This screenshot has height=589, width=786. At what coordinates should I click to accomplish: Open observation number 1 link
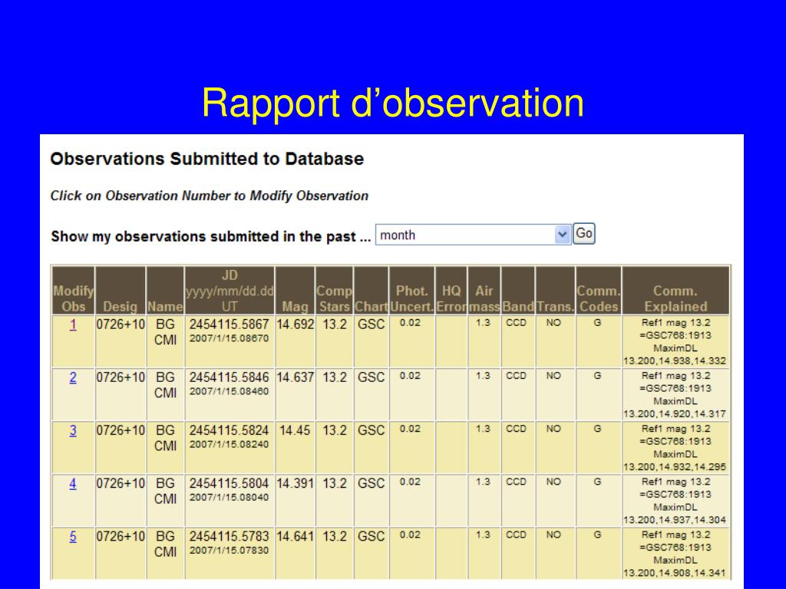click(x=73, y=324)
